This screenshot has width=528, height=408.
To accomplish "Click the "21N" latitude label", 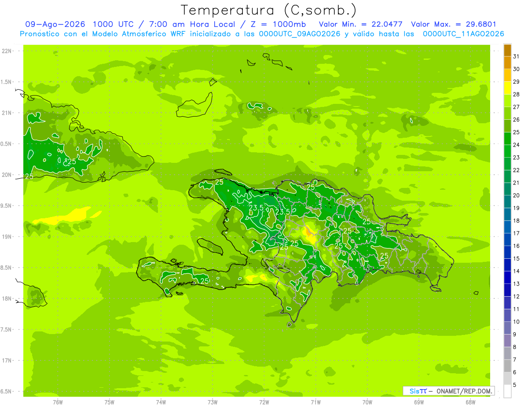I will pos(7,113).
